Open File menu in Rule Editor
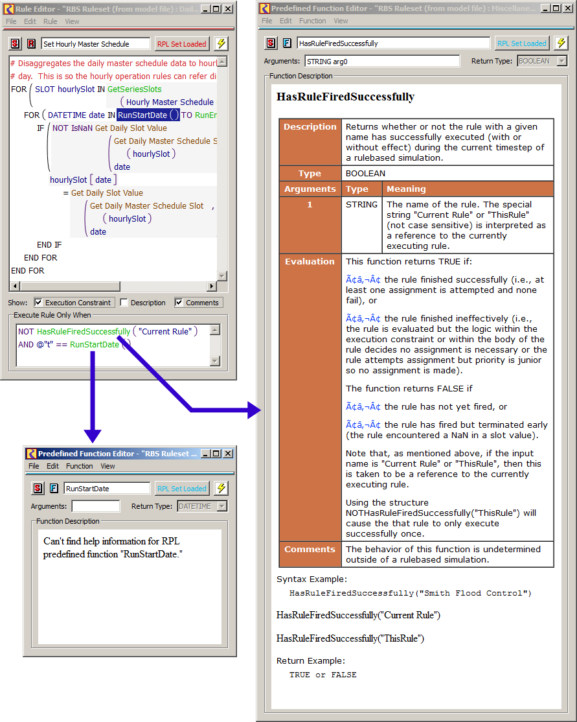The width and height of the screenshot is (577, 722). tap(11, 21)
